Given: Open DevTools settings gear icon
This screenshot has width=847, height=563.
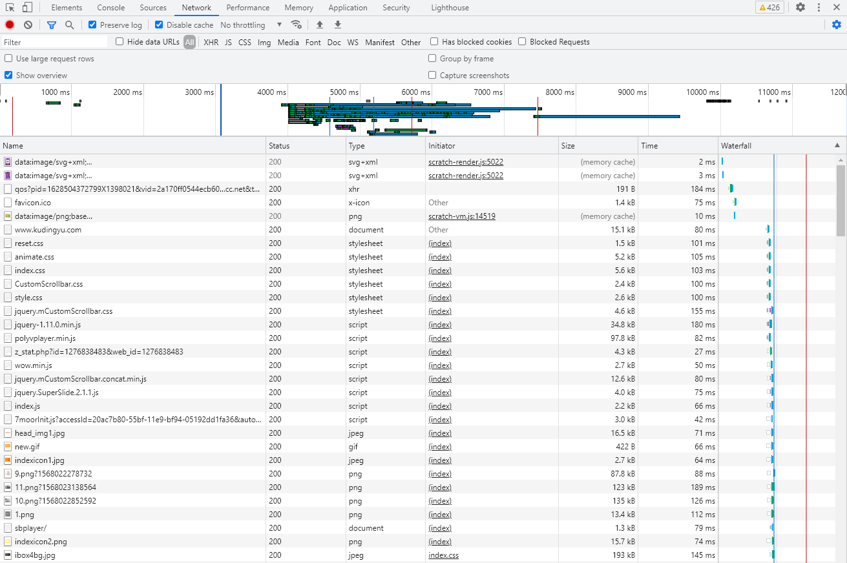Looking at the screenshot, I should click(x=800, y=8).
